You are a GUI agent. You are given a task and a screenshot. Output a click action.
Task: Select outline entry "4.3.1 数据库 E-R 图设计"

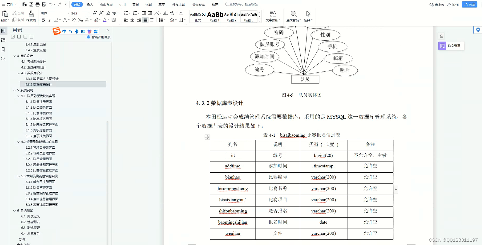pyautogui.click(x=42, y=79)
